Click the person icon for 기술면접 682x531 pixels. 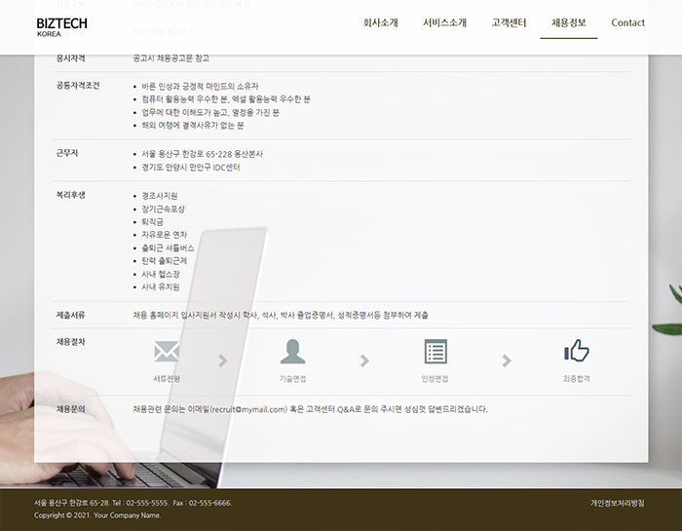[x=292, y=352]
